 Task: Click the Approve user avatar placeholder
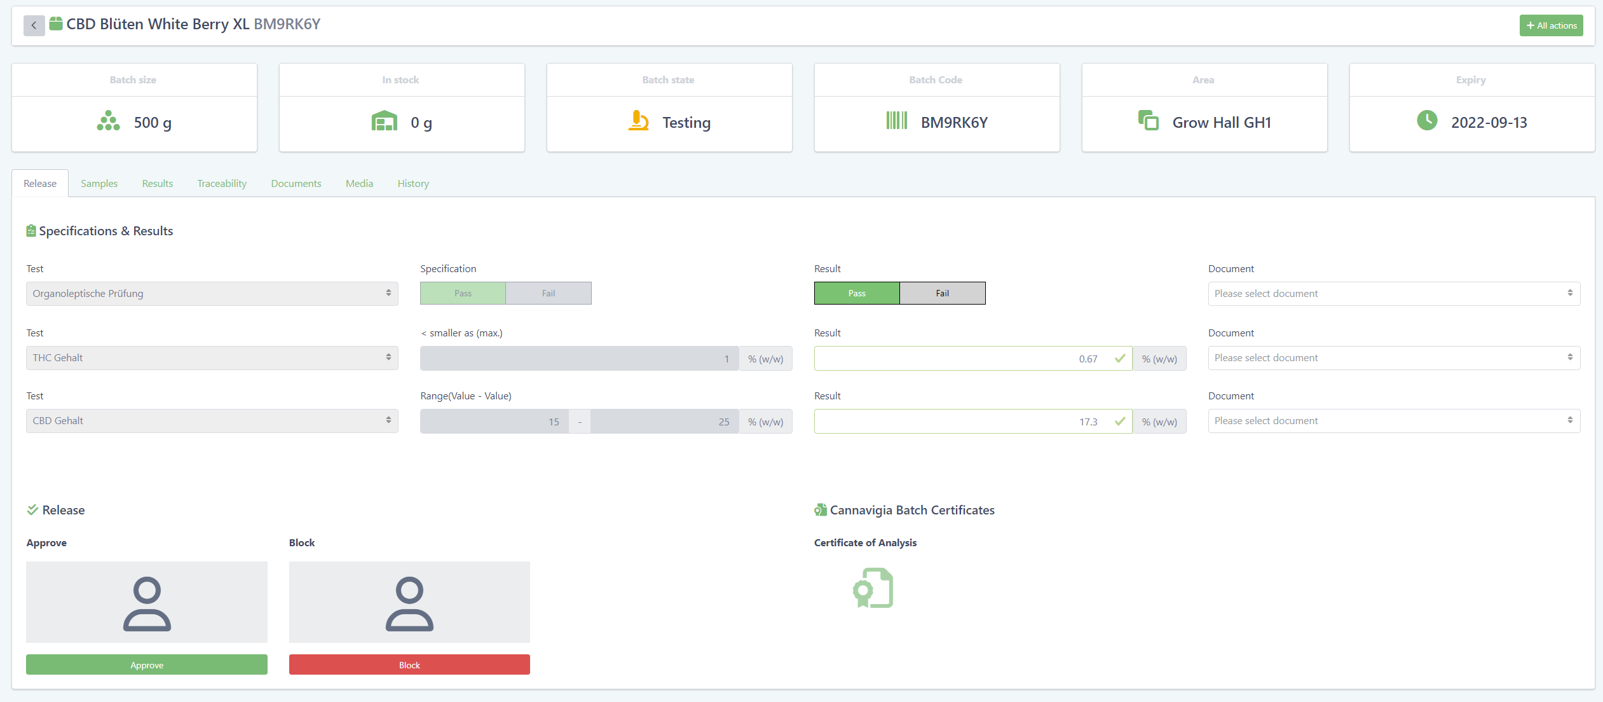[147, 602]
